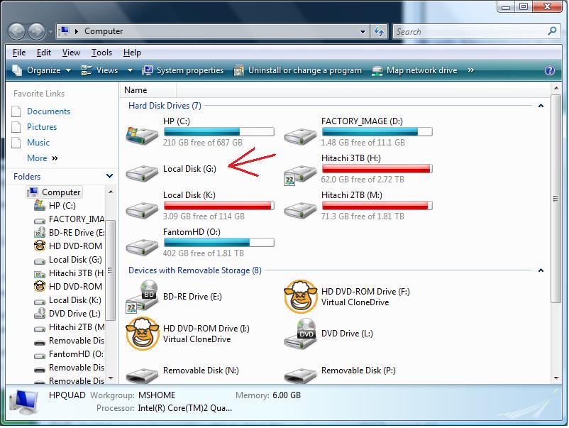This screenshot has height=428, width=569.
Task: Click the computer icon in details pane
Action: click(23, 402)
